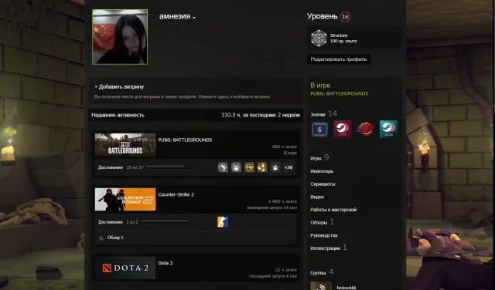495x290 pixels.
Task: Open PUBG: BATTLEGROUNDS game title
Action: tap(185, 140)
